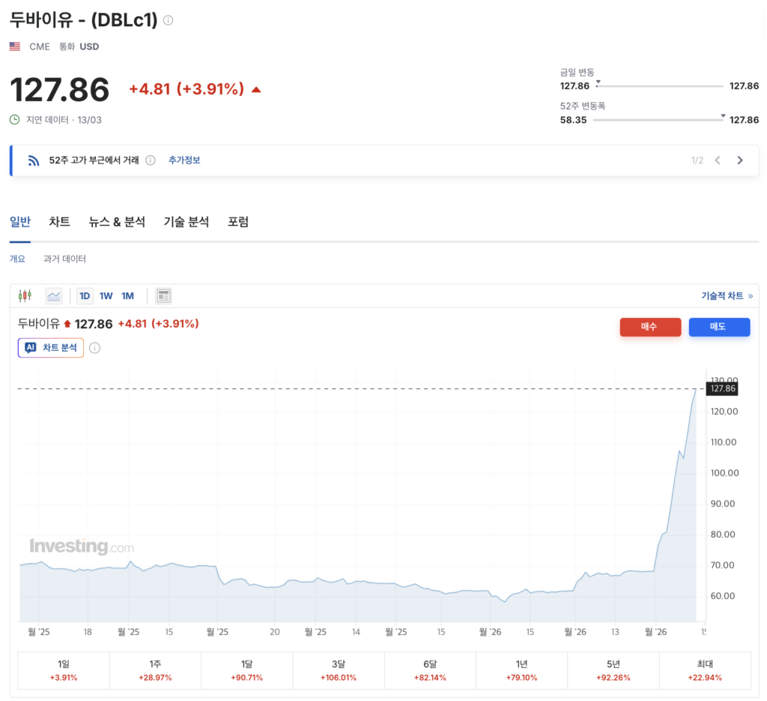Select the 1D chart interval
Viewport: 767px width, 701px height.
(x=85, y=296)
